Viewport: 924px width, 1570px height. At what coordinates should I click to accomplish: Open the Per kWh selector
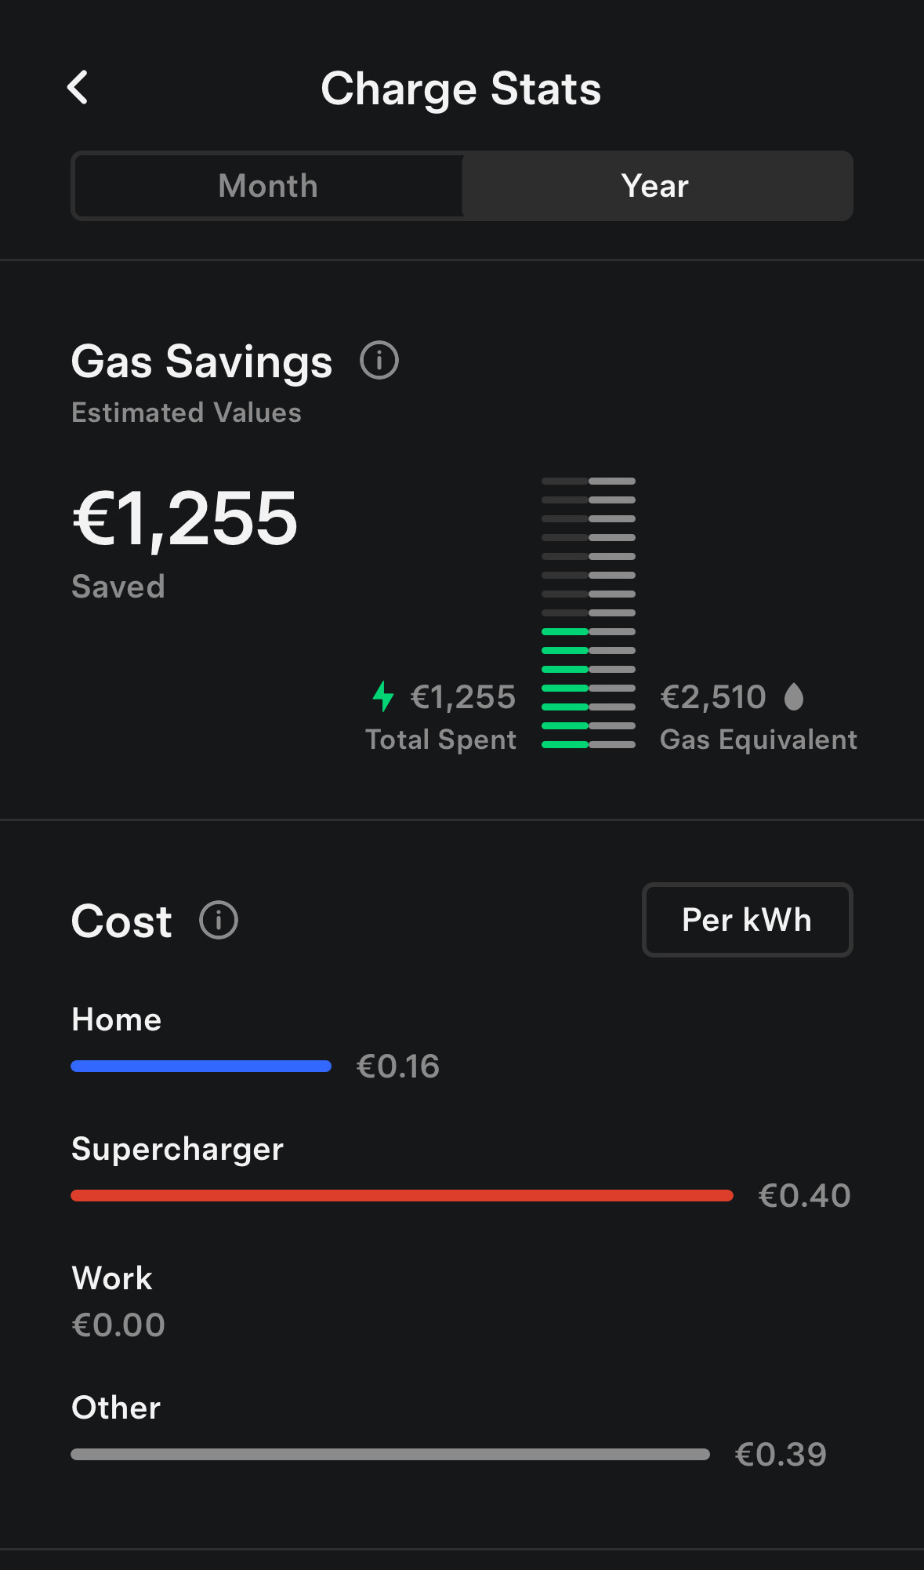coord(747,920)
